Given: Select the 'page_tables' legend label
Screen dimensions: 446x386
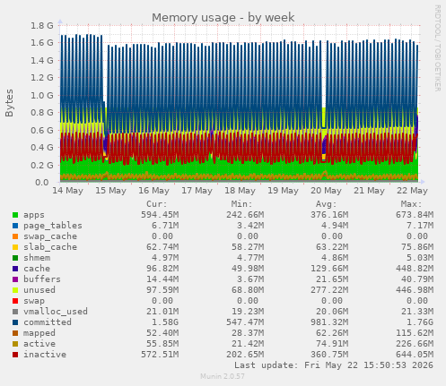Looking at the screenshot, I should [53, 226].
